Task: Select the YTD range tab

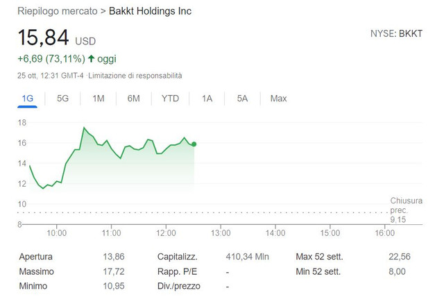Action: 170,99
